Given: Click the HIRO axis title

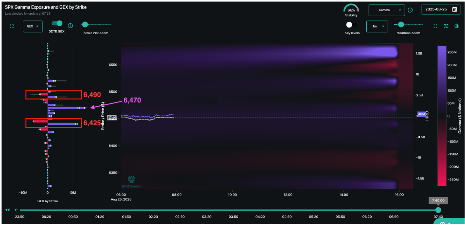Looking at the screenshot, I should click(x=427, y=116).
